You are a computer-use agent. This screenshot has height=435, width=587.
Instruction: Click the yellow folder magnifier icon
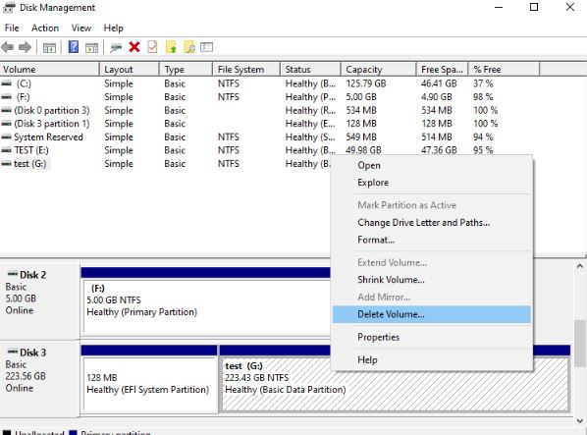(x=189, y=47)
